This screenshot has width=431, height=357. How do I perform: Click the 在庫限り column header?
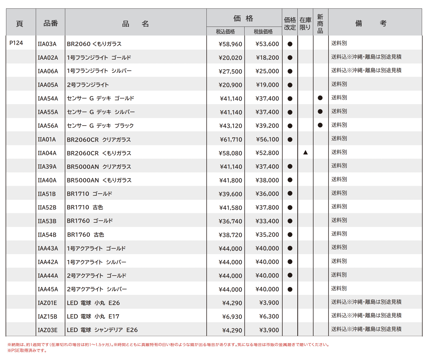(x=305, y=23)
